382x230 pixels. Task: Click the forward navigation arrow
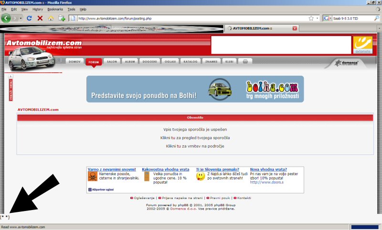pos(15,18)
